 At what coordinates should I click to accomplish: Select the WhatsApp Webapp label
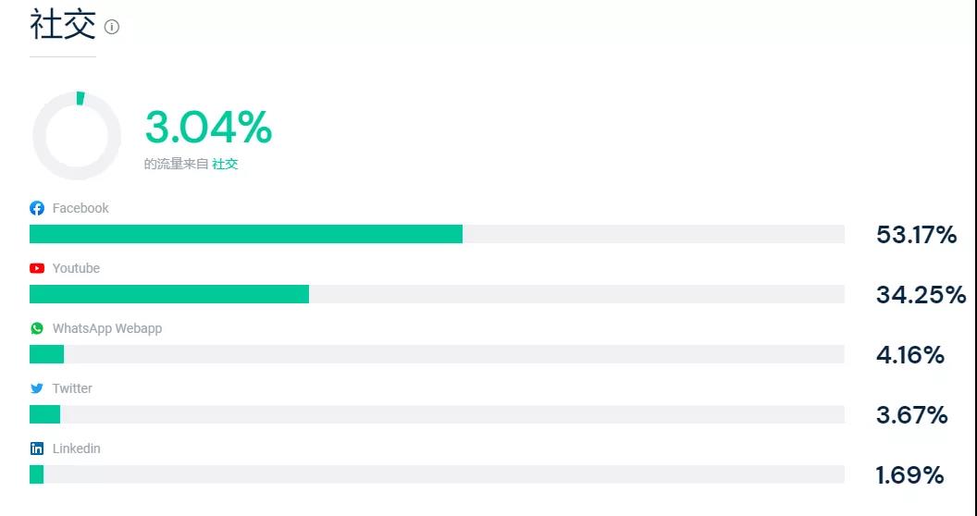point(107,328)
